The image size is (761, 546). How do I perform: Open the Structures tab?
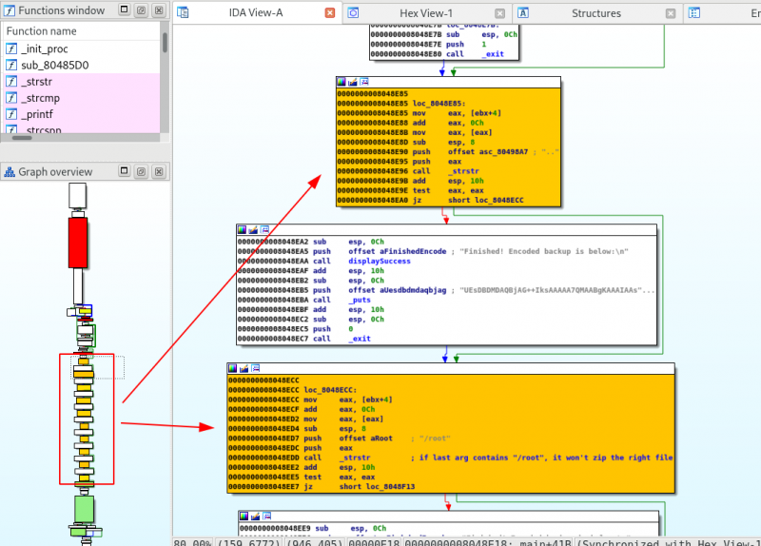595,13
